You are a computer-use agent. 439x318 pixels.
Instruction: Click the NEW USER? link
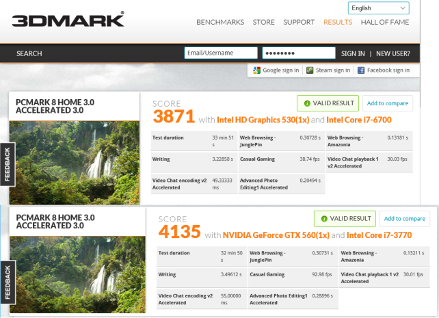click(x=393, y=53)
